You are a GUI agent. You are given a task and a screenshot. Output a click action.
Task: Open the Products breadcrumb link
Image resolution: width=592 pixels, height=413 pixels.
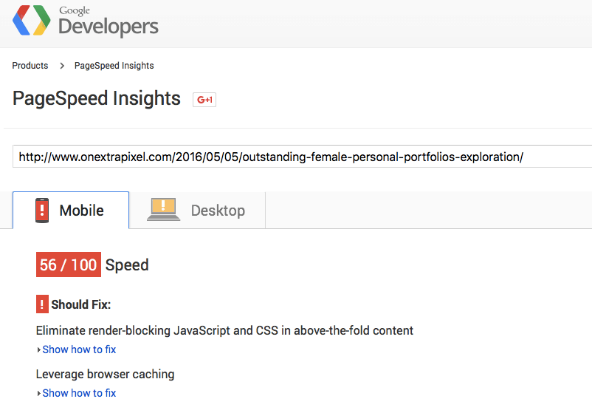30,66
